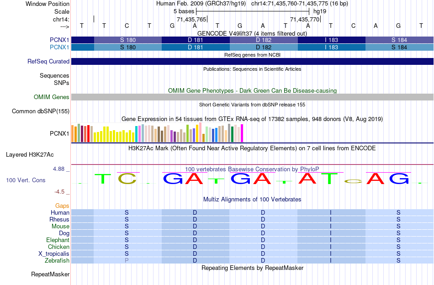
Task: Open the GENCODE V49lift37 track title
Action: point(252,33)
